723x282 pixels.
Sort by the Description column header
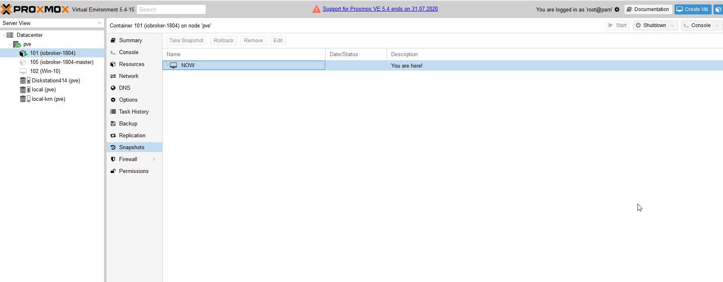[555, 54]
